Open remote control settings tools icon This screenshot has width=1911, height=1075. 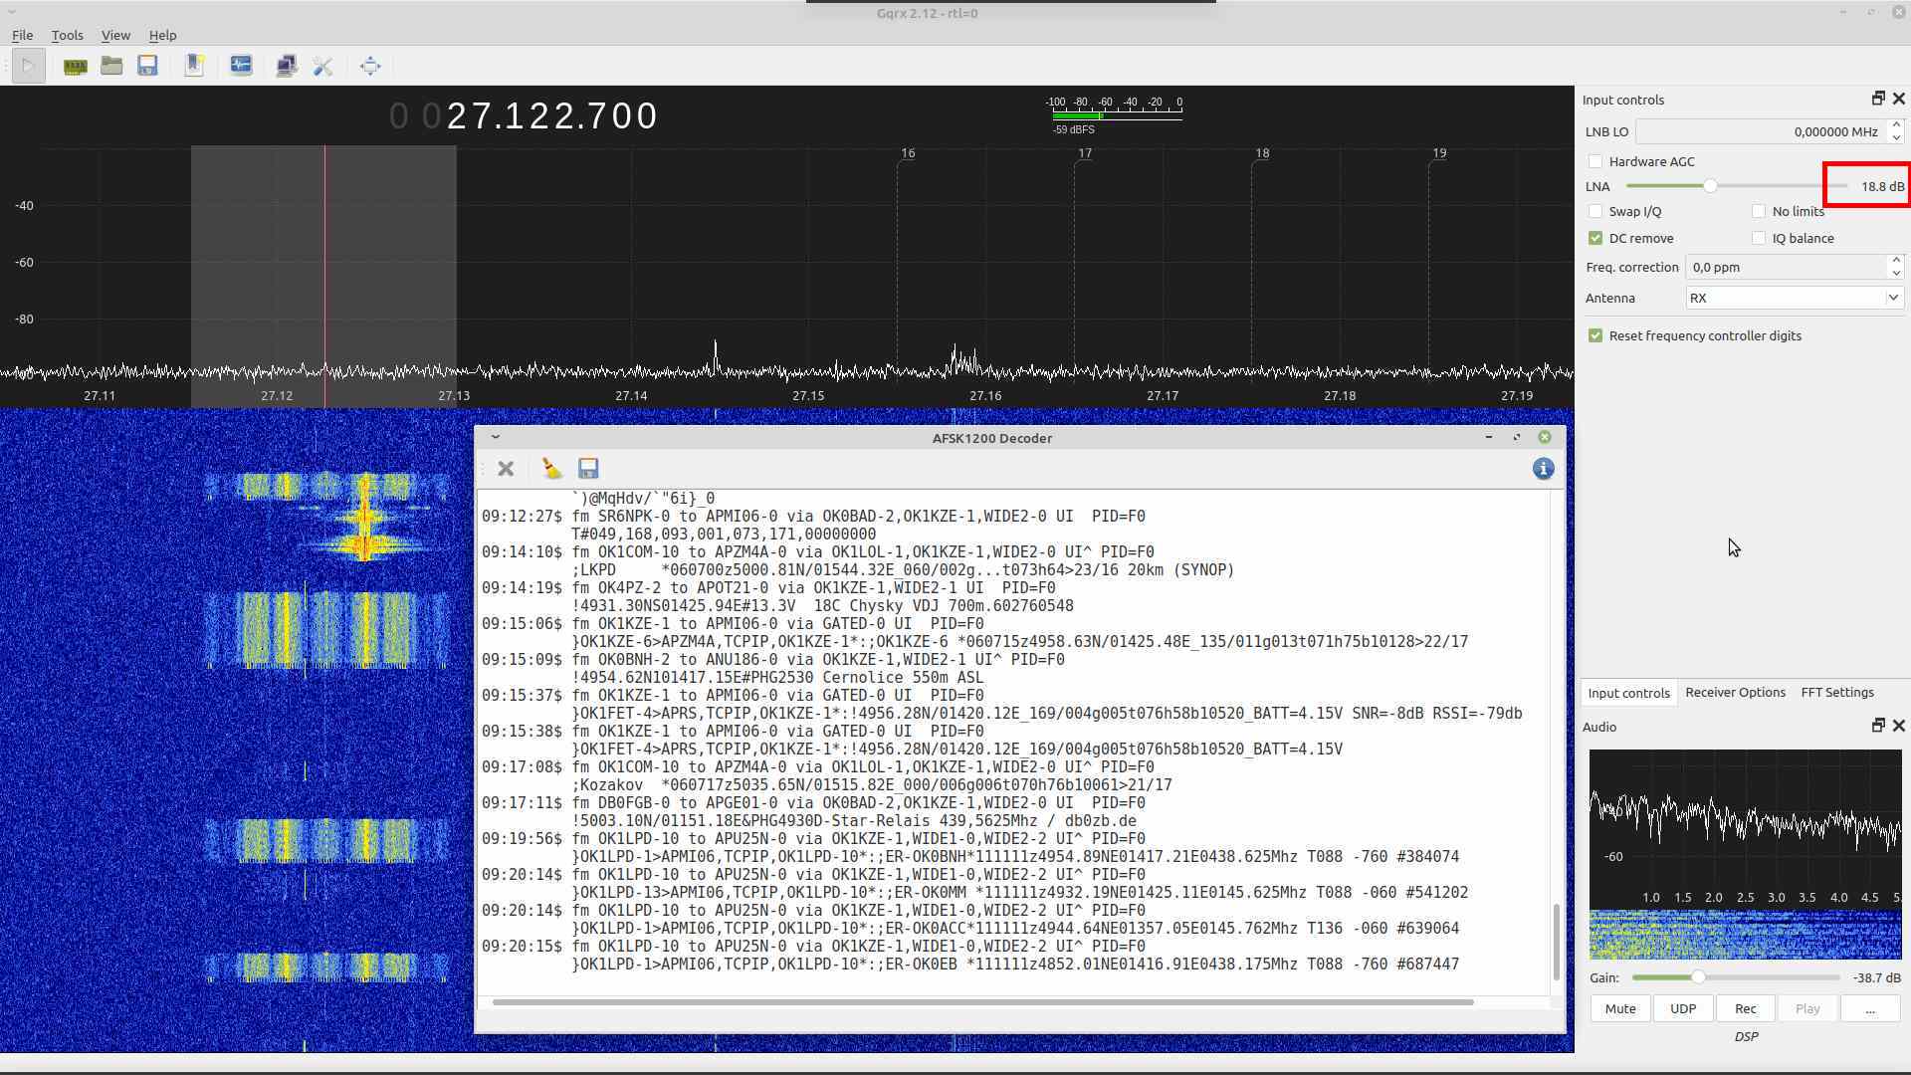(322, 67)
